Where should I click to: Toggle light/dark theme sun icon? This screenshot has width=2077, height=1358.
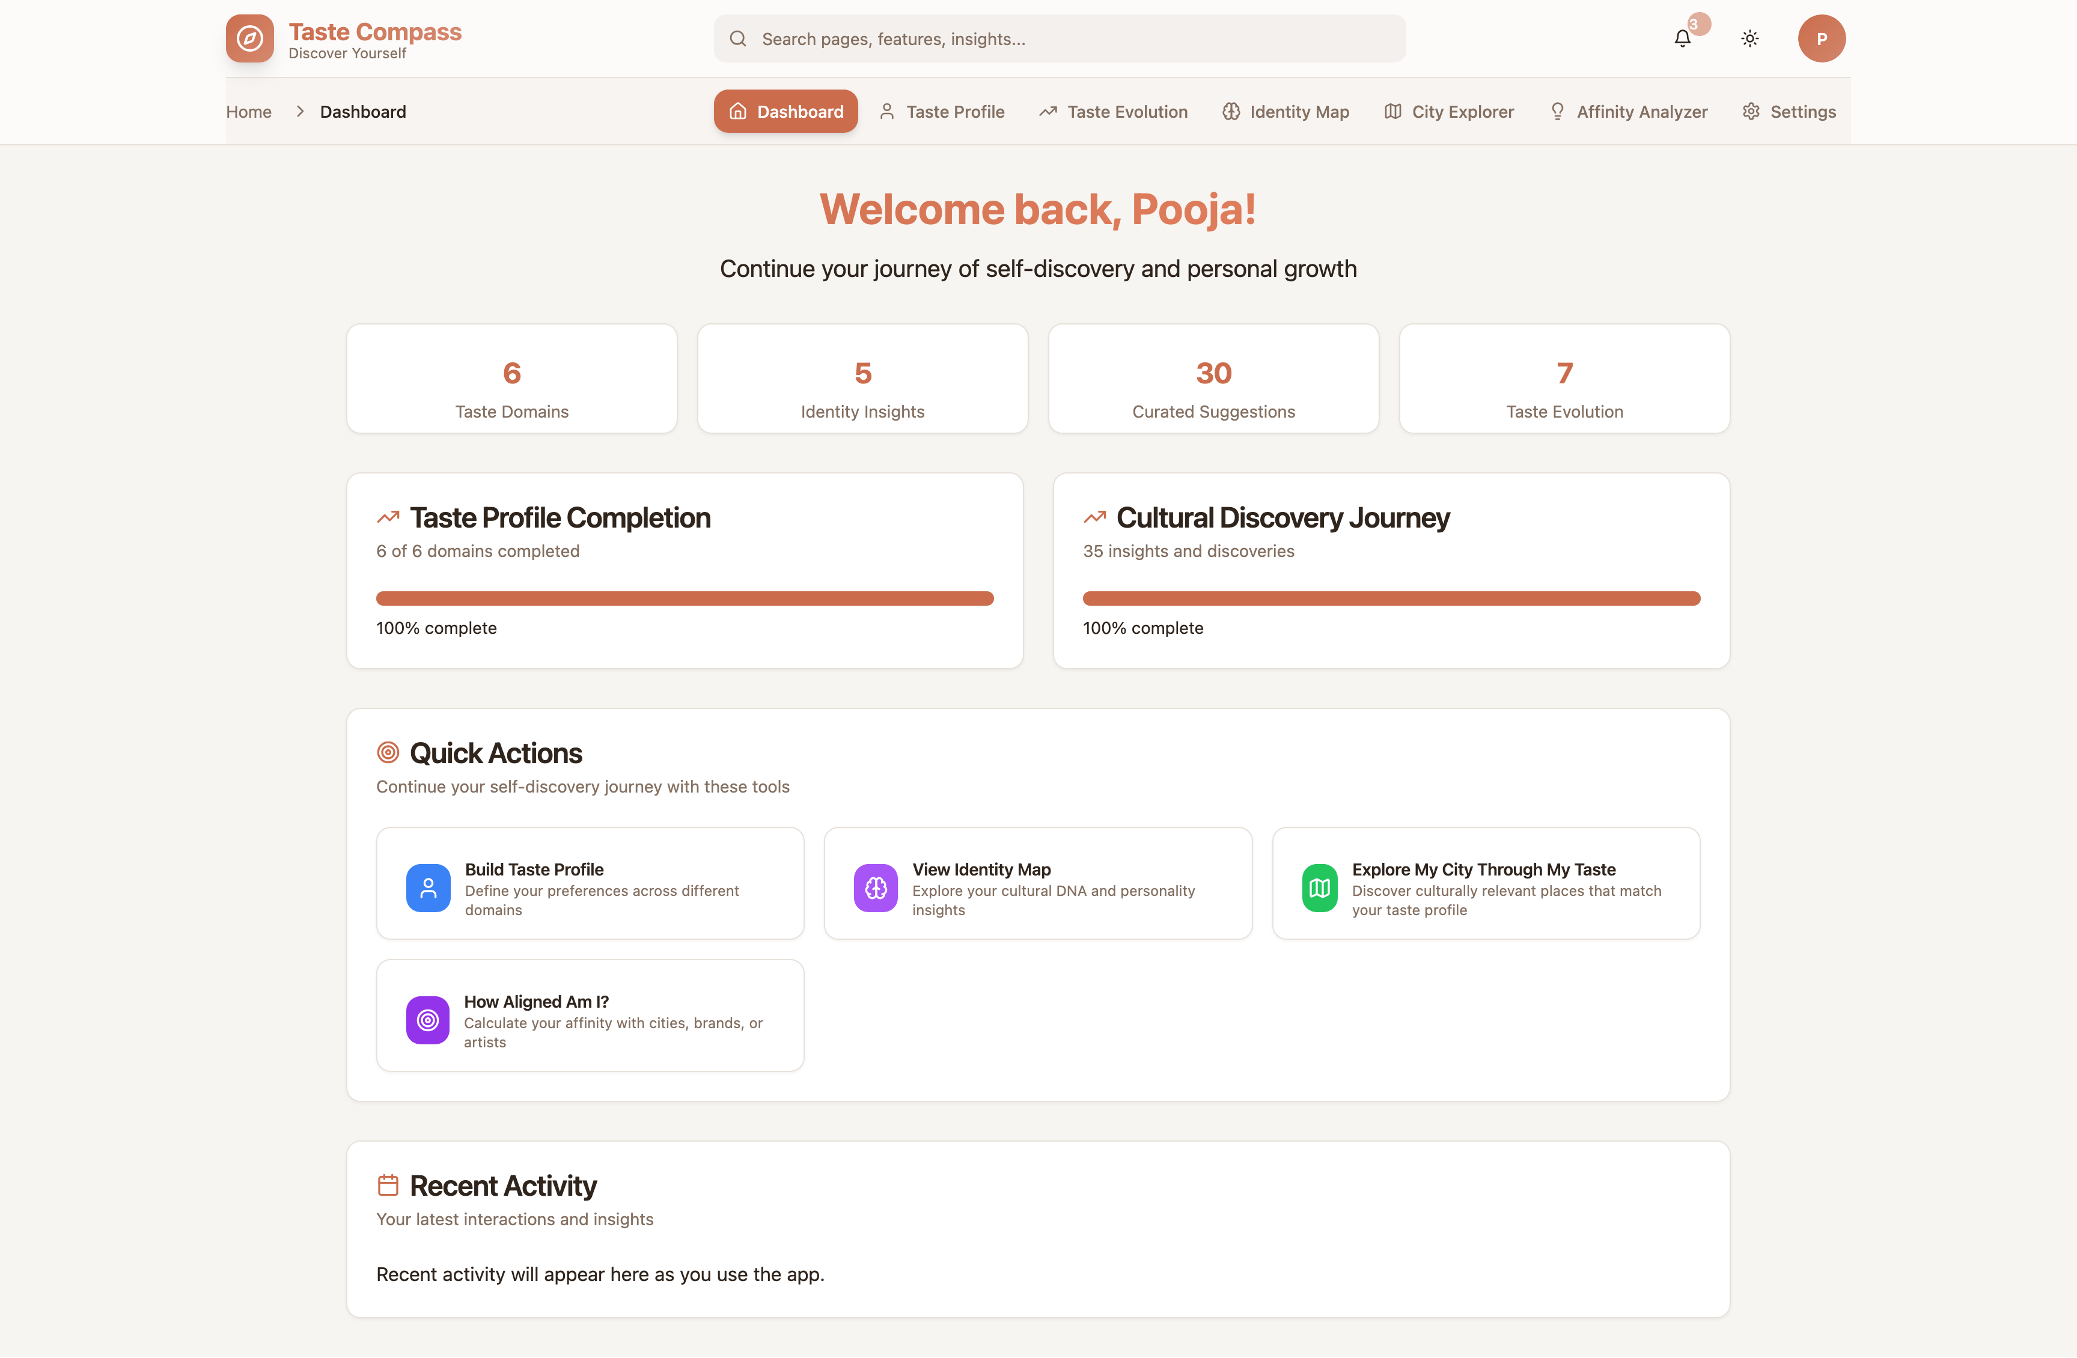(x=1749, y=38)
